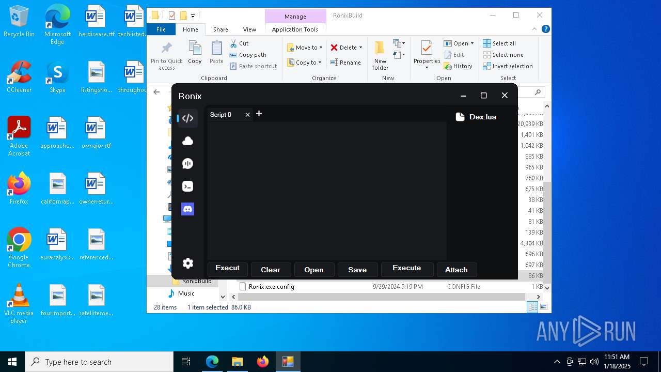The width and height of the screenshot is (661, 372).
Task: Switch to the Share ribbon tab
Action: [x=221, y=29]
